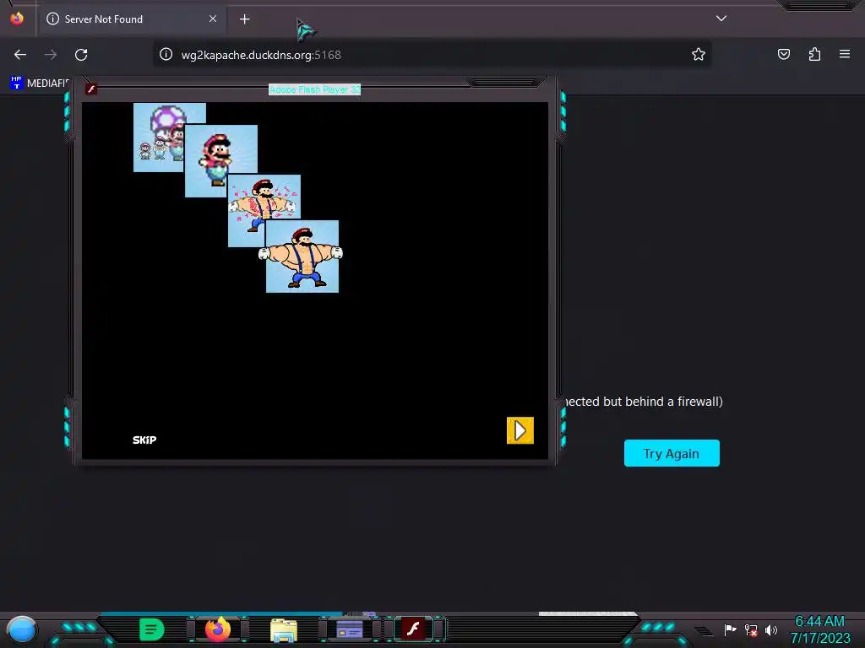Open the green notes app on taskbar

pyautogui.click(x=152, y=629)
